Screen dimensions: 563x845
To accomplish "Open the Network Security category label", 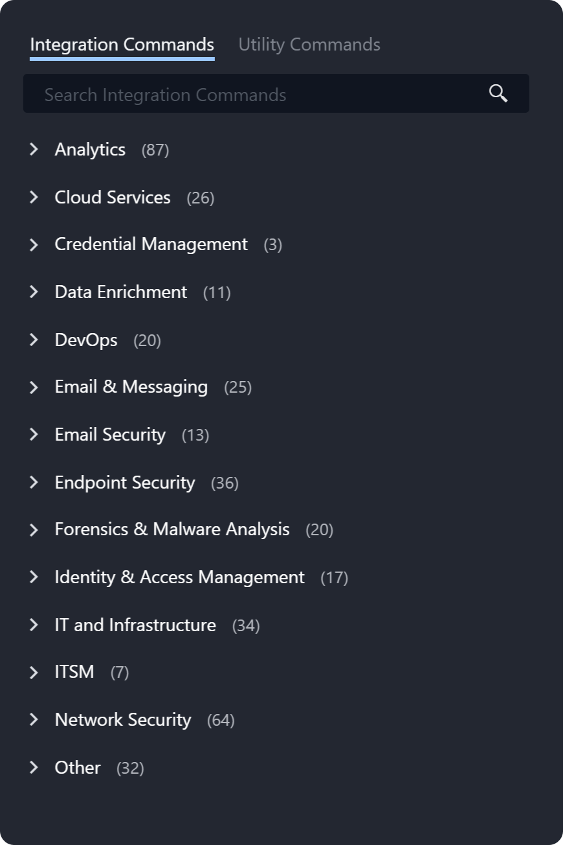I will [x=123, y=720].
